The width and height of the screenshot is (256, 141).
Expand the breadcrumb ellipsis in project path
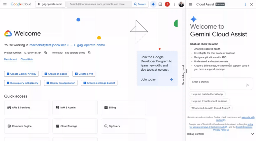pos(71,45)
